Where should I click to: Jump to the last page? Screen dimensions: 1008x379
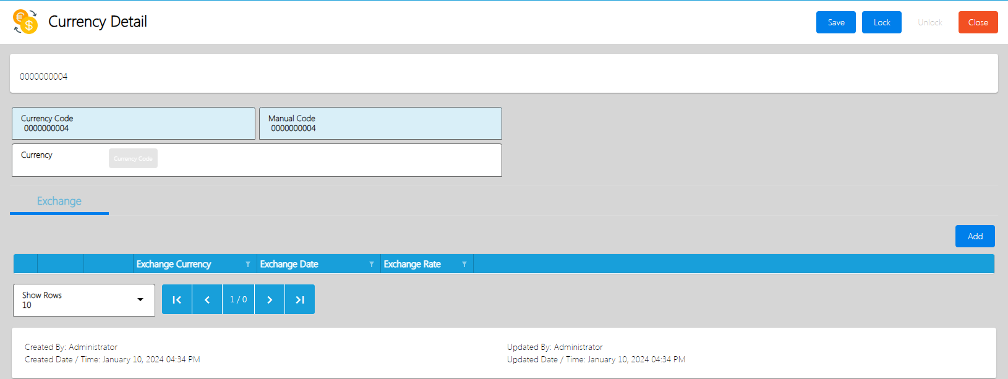click(300, 299)
